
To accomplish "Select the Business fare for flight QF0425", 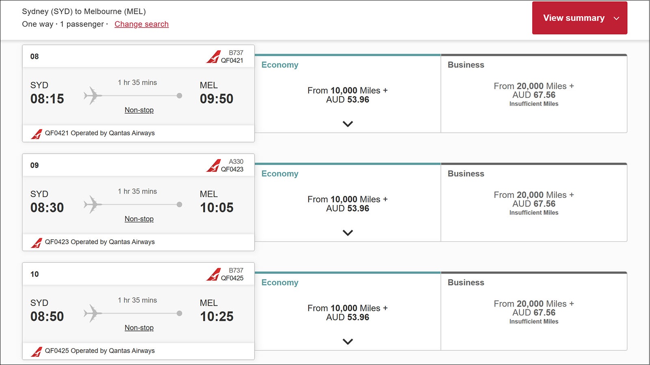I will coord(534,311).
